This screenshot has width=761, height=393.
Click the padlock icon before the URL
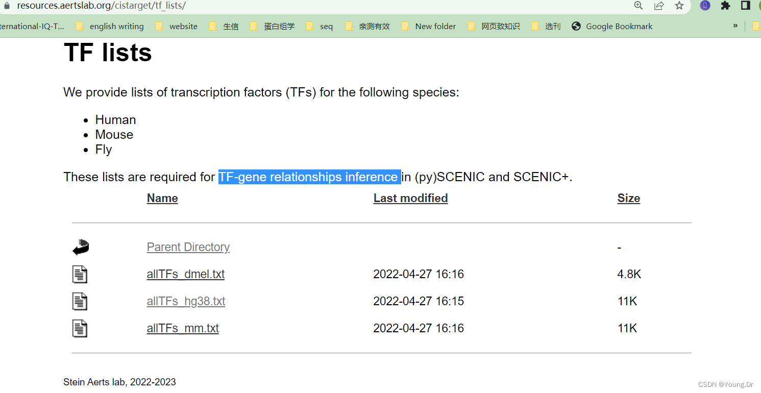tap(6, 6)
